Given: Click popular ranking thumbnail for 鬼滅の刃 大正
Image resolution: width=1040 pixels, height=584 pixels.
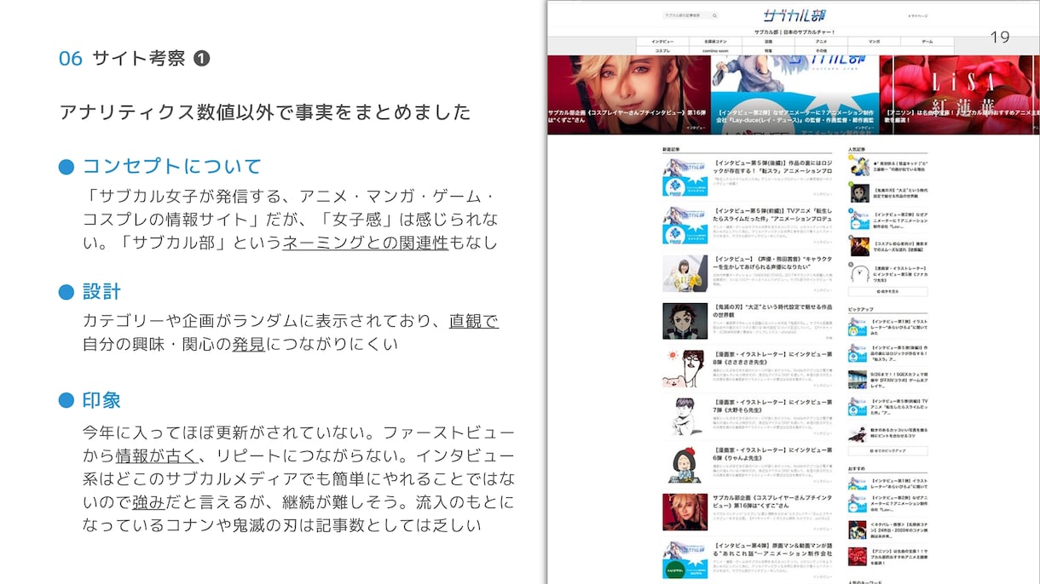Looking at the screenshot, I should [859, 193].
